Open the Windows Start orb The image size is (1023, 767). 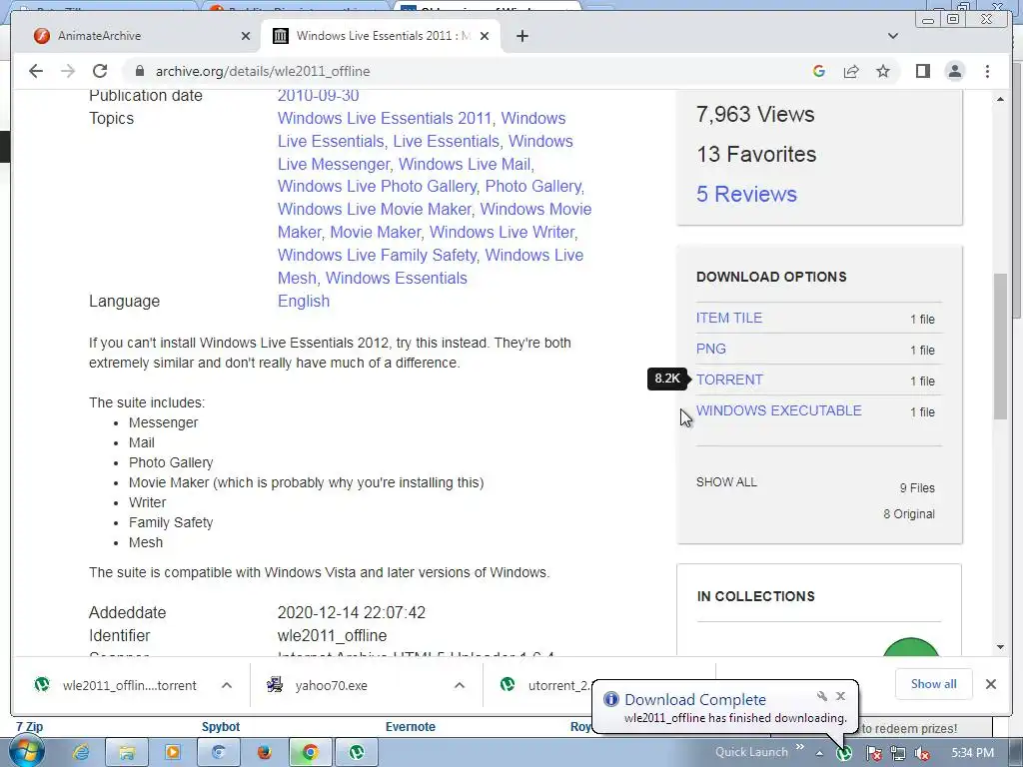pos(25,752)
